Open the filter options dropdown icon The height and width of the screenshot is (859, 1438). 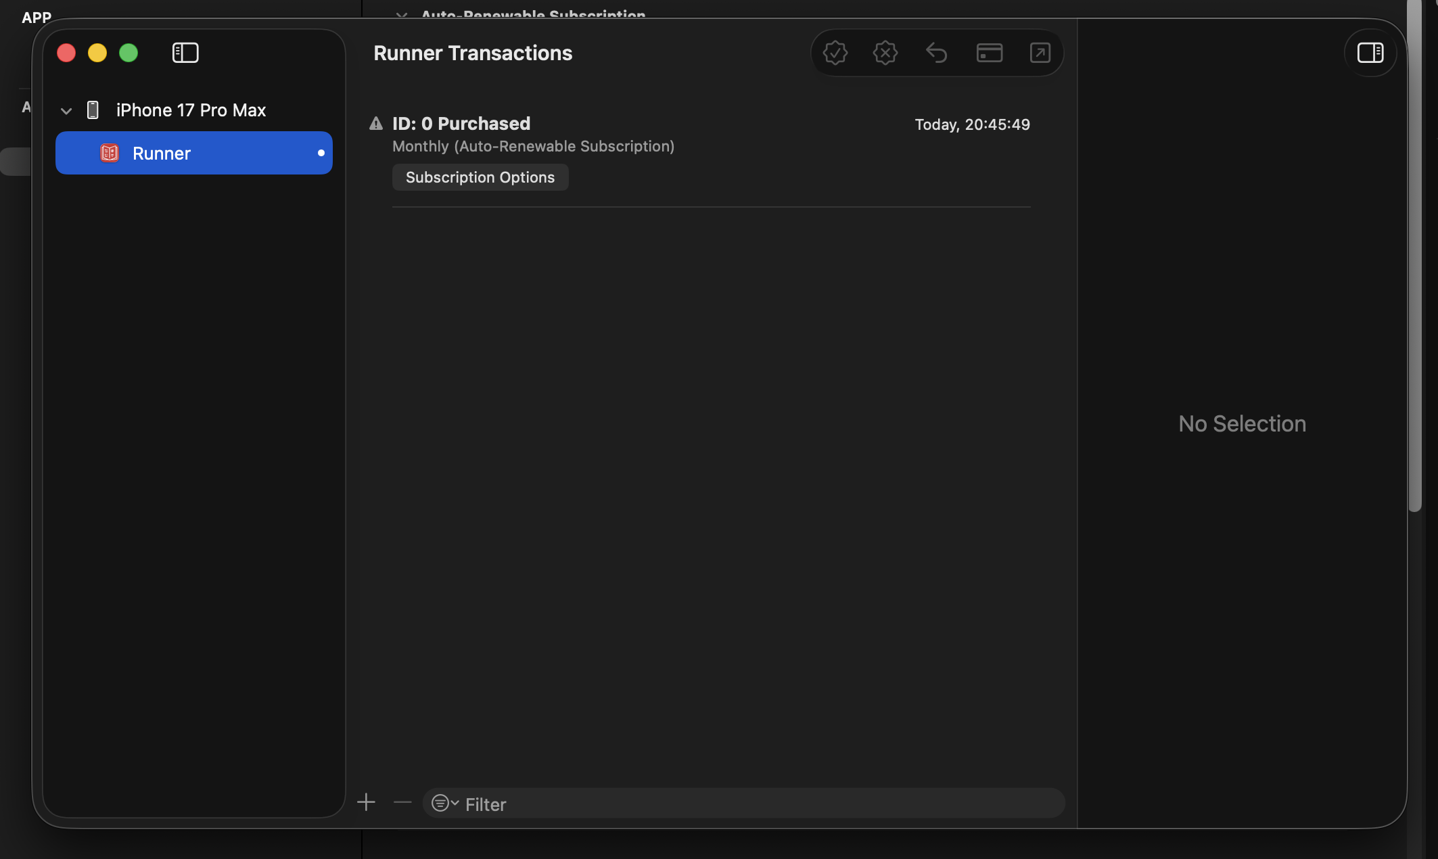point(445,804)
